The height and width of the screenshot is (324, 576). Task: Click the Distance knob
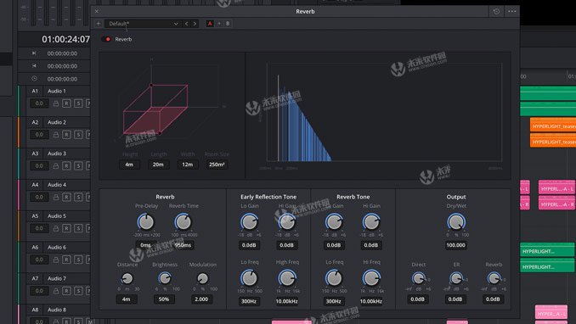[x=127, y=278]
